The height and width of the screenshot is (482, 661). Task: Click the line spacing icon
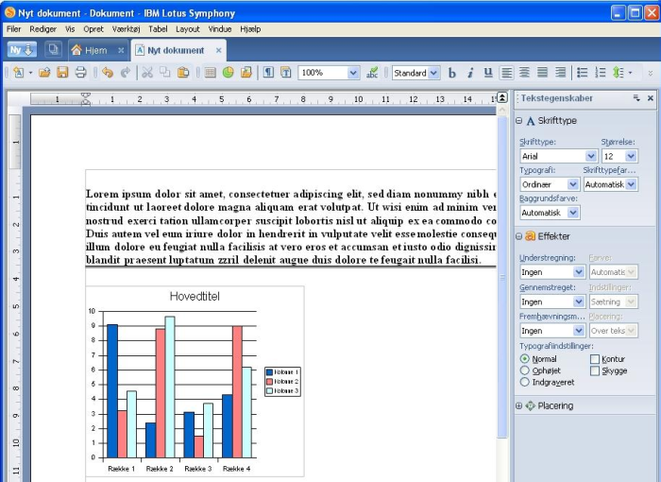pyautogui.click(x=618, y=73)
